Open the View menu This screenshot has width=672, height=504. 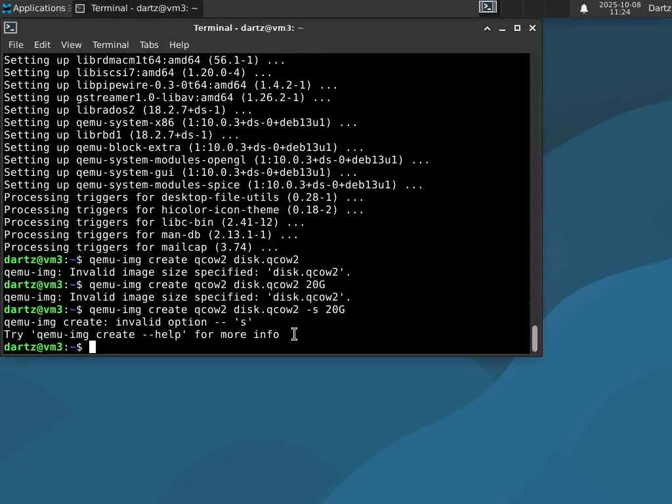(71, 45)
